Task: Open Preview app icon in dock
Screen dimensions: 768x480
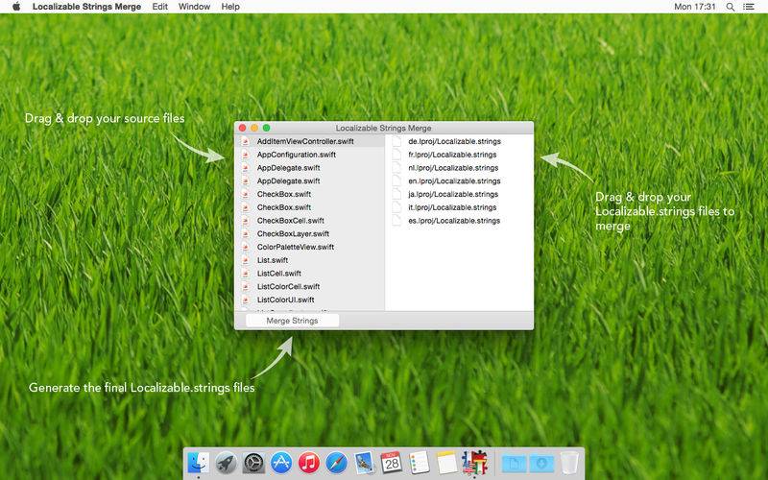Action: pyautogui.click(x=364, y=463)
